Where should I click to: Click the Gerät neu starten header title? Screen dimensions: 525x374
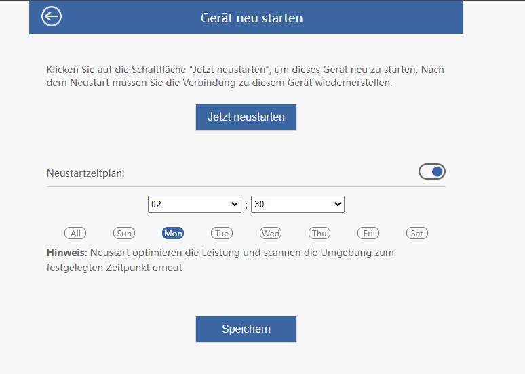tap(252, 18)
